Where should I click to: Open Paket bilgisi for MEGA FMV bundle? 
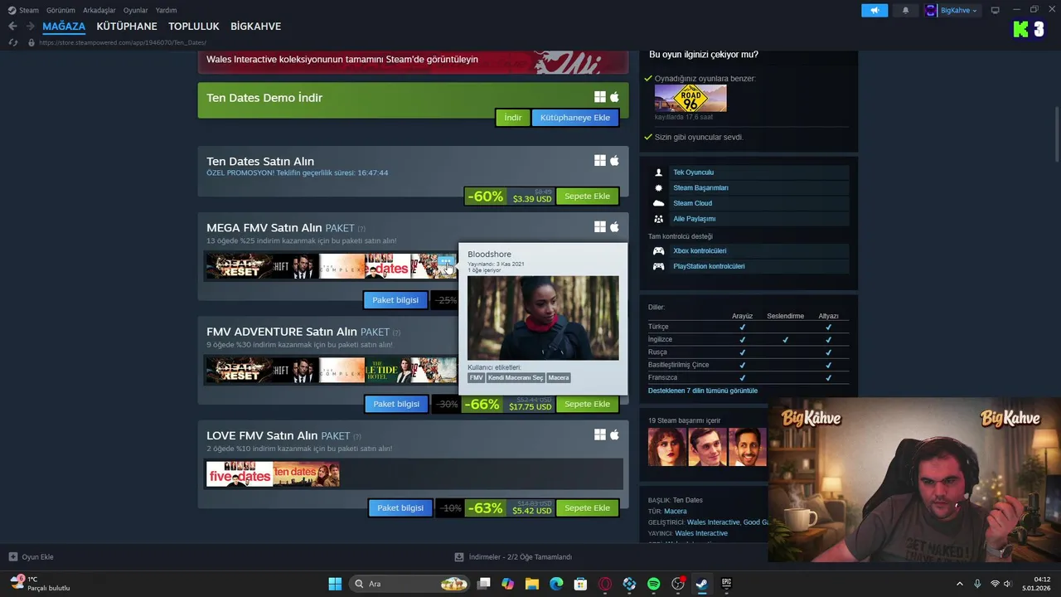pos(395,300)
